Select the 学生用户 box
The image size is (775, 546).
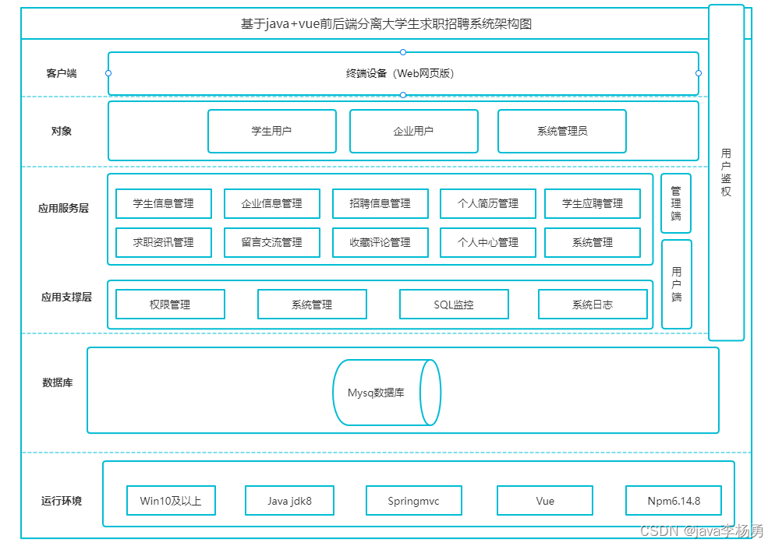tap(272, 132)
